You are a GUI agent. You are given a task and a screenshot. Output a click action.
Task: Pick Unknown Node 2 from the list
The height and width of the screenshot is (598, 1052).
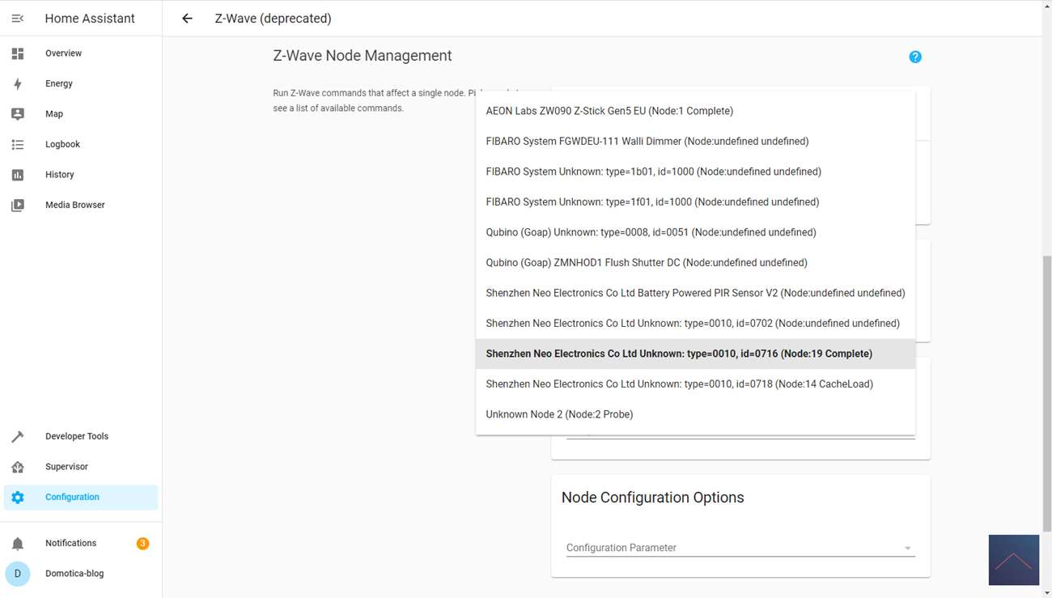[x=559, y=414]
